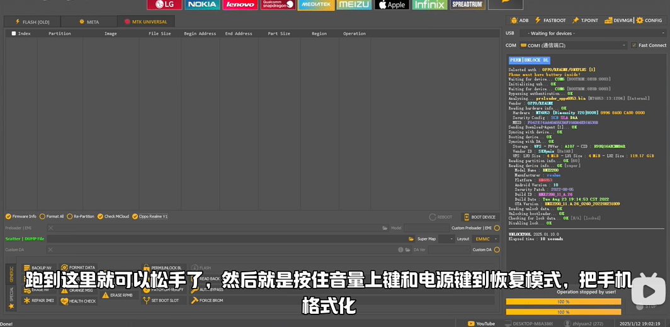Browse for Preloader EMI file folder icon
This screenshot has height=327, width=670.
coord(385,228)
